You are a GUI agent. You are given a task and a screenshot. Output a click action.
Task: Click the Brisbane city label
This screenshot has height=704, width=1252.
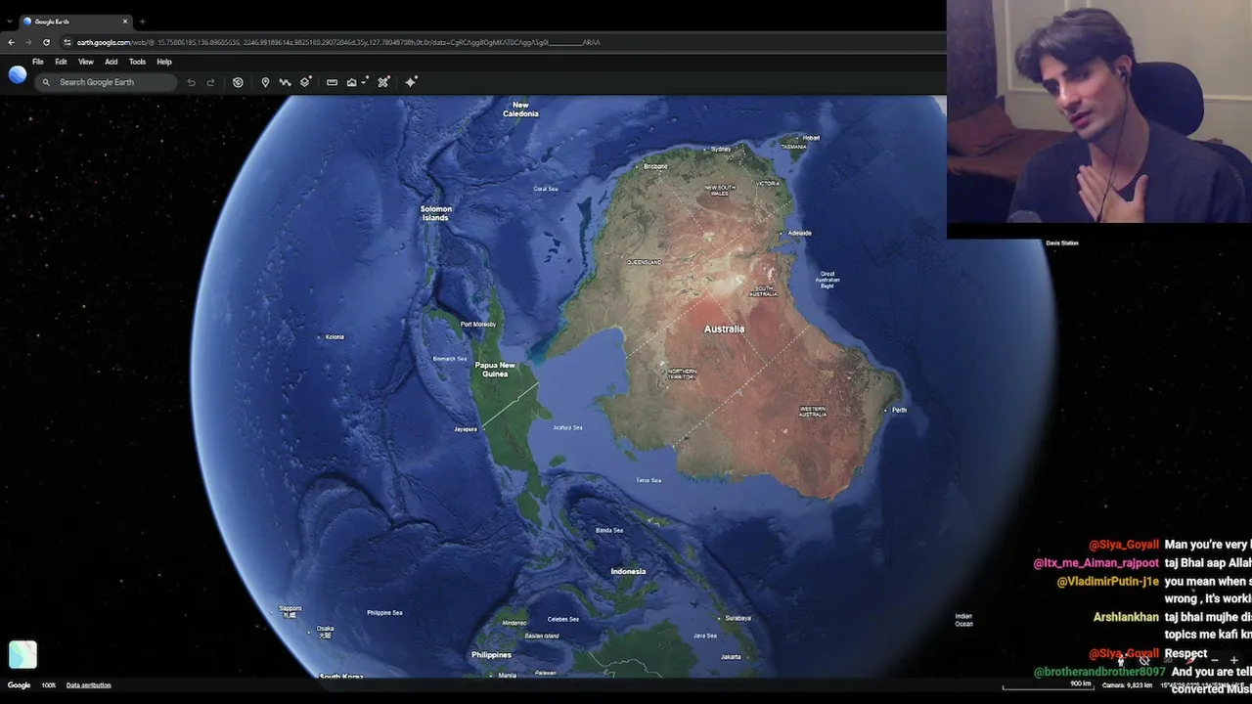pyautogui.click(x=655, y=166)
